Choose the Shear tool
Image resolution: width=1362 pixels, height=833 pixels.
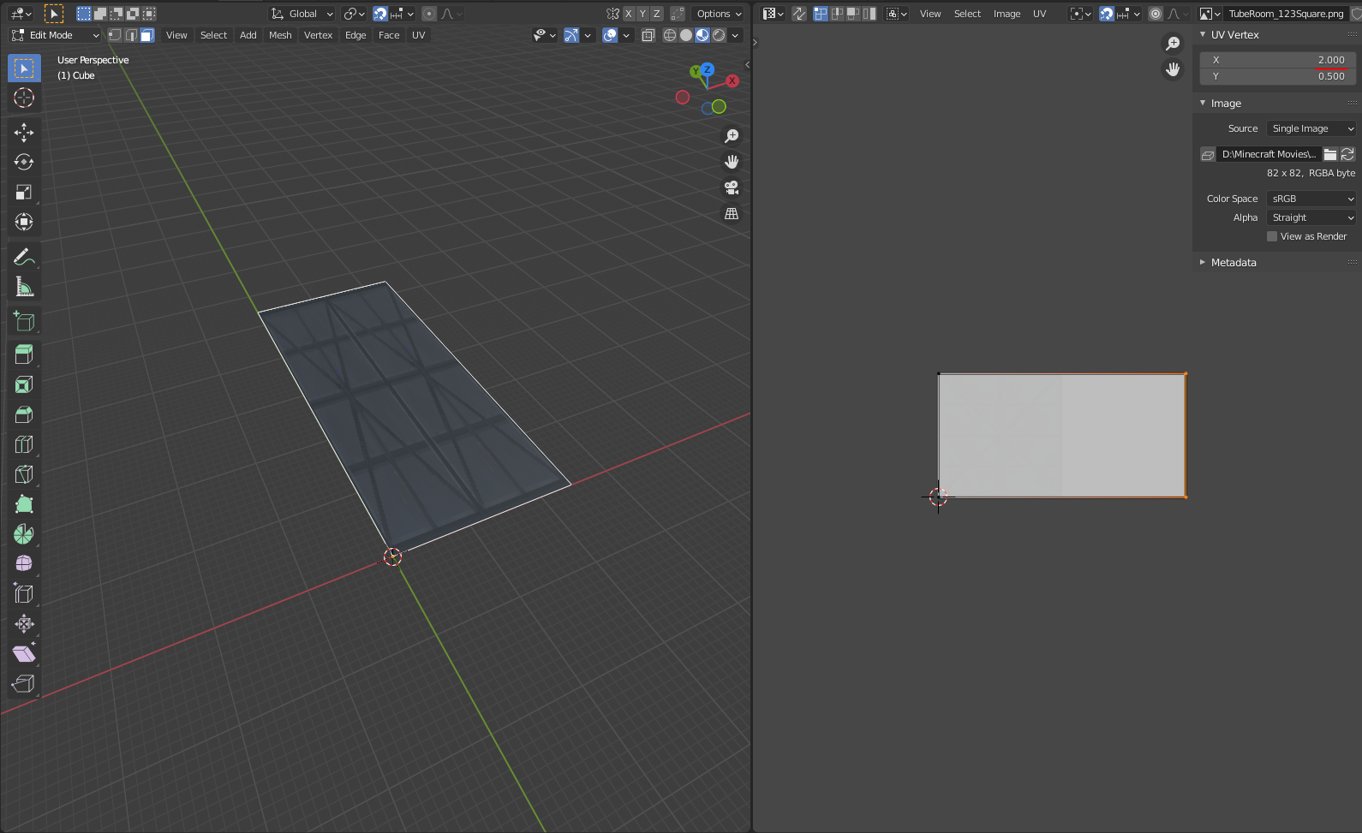(x=24, y=653)
